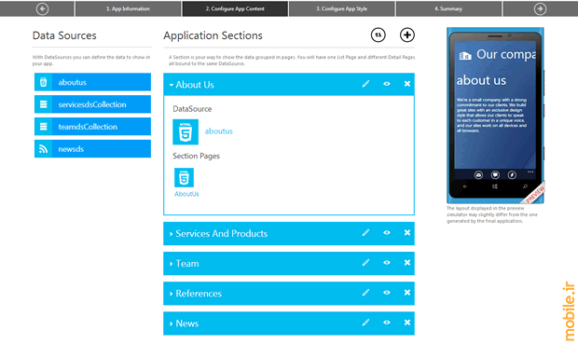
Task: Expand the News section
Action: [171, 323]
